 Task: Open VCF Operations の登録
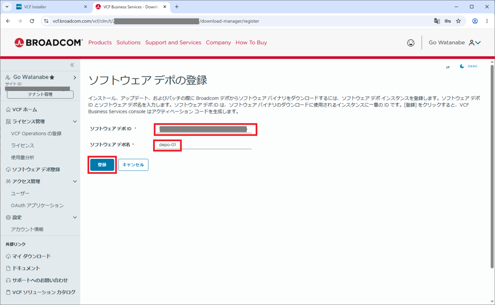36,134
